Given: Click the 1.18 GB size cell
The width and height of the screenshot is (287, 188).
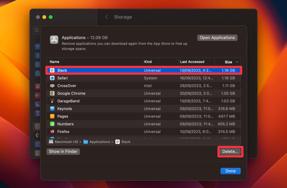Looking at the screenshot, I should (228, 70).
